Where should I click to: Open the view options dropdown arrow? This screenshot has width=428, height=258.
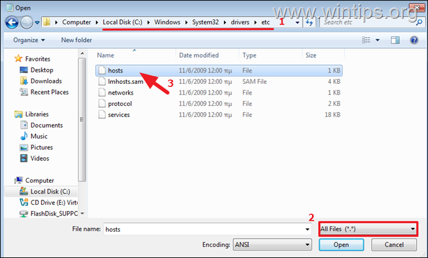(378, 40)
